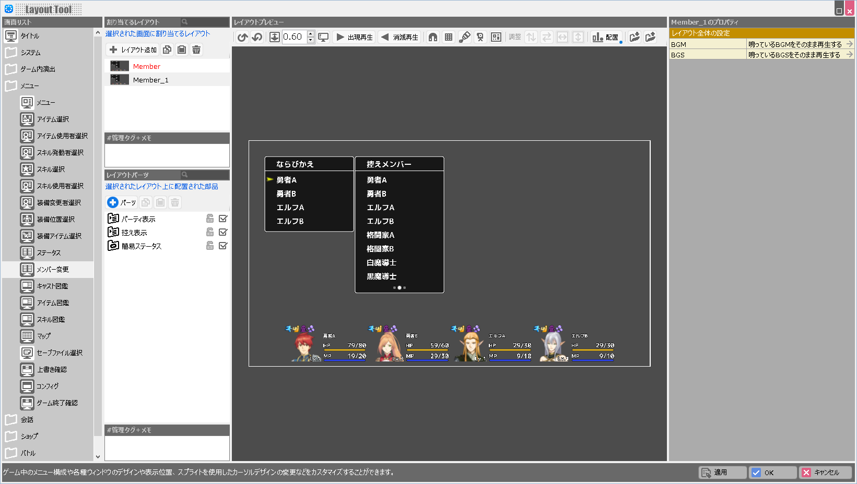This screenshot has height=484, width=857.
Task: Copy the selected layout
Action: click(x=167, y=50)
